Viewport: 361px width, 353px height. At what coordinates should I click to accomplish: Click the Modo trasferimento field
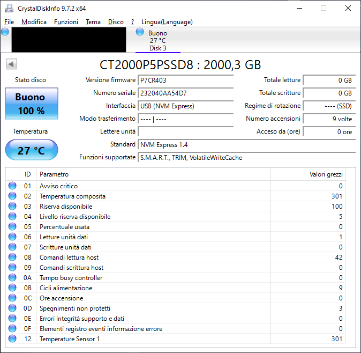click(x=185, y=119)
